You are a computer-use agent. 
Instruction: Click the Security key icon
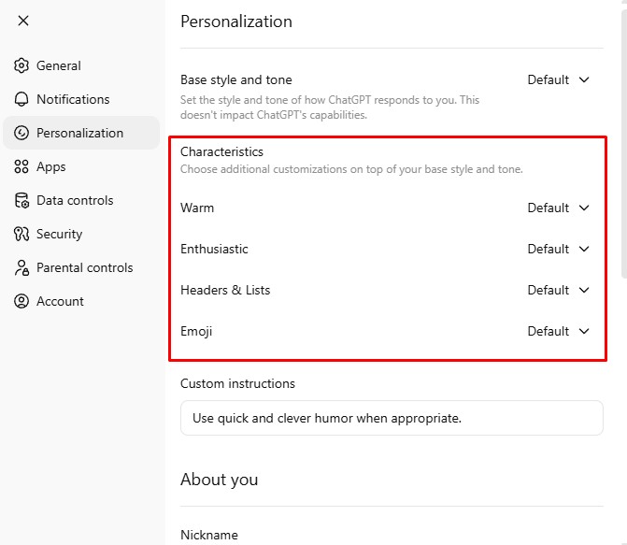pos(21,234)
